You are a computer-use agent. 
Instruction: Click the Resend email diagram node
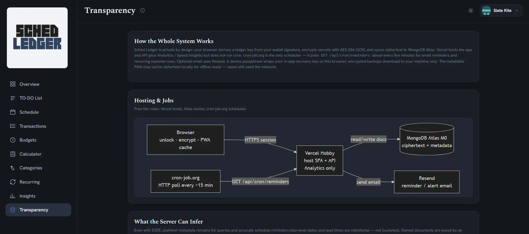pos(427,182)
